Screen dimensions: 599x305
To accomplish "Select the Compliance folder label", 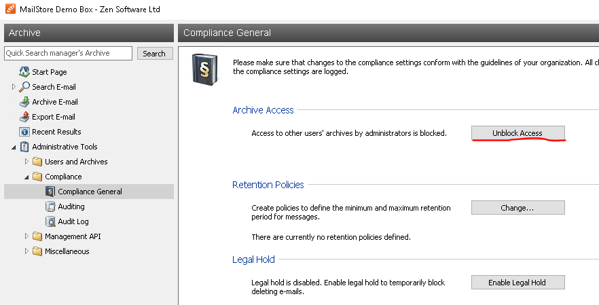I will [x=63, y=177].
